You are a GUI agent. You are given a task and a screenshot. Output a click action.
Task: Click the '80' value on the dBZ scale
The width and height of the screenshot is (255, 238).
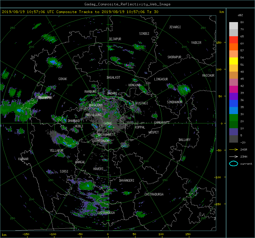(x=242, y=22)
